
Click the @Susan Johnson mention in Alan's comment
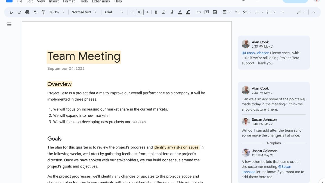255,53
